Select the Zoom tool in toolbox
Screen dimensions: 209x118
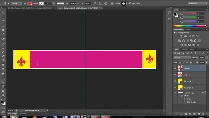pos(3,95)
